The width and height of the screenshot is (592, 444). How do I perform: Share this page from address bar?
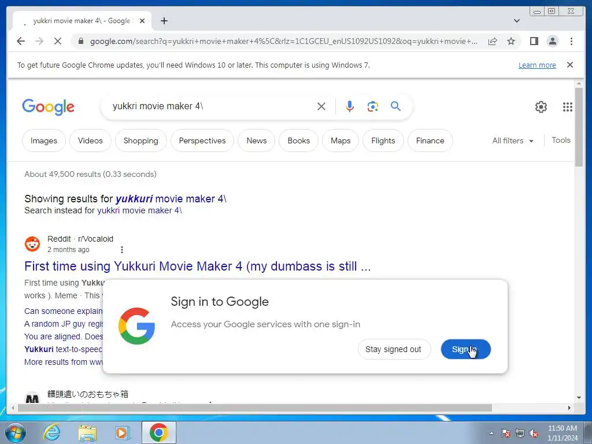click(493, 41)
